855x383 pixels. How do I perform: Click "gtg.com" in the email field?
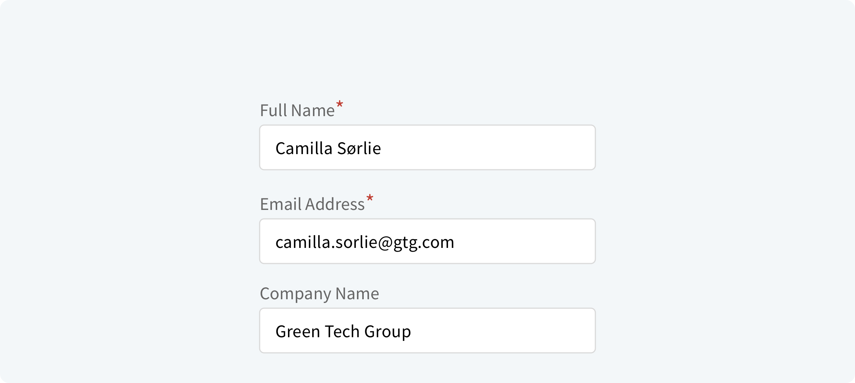coord(424,242)
